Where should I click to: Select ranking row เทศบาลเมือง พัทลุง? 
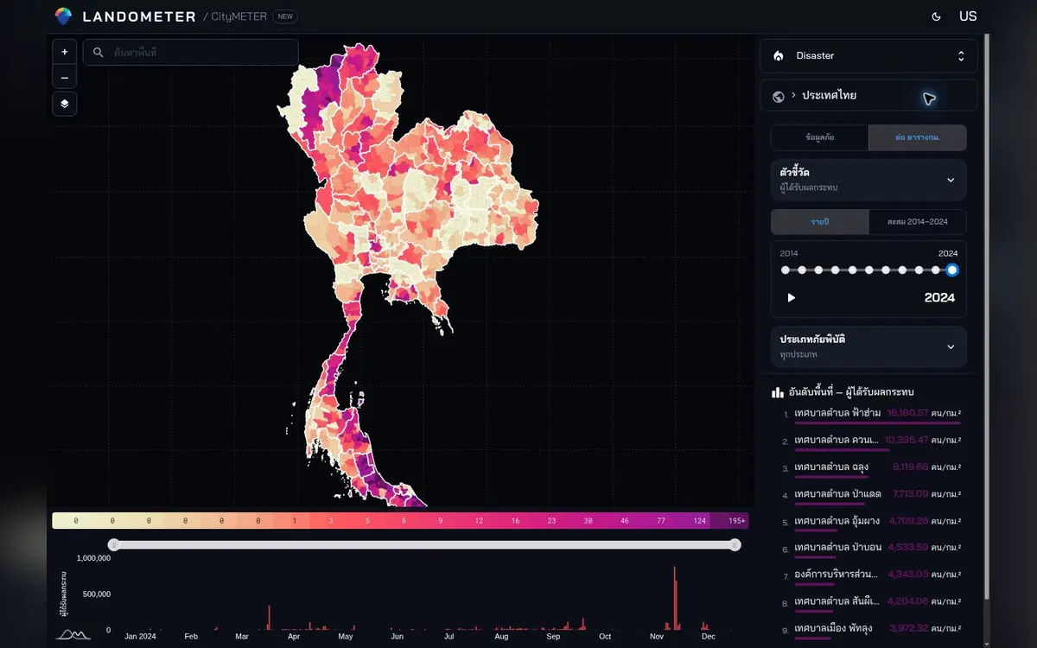(872, 630)
